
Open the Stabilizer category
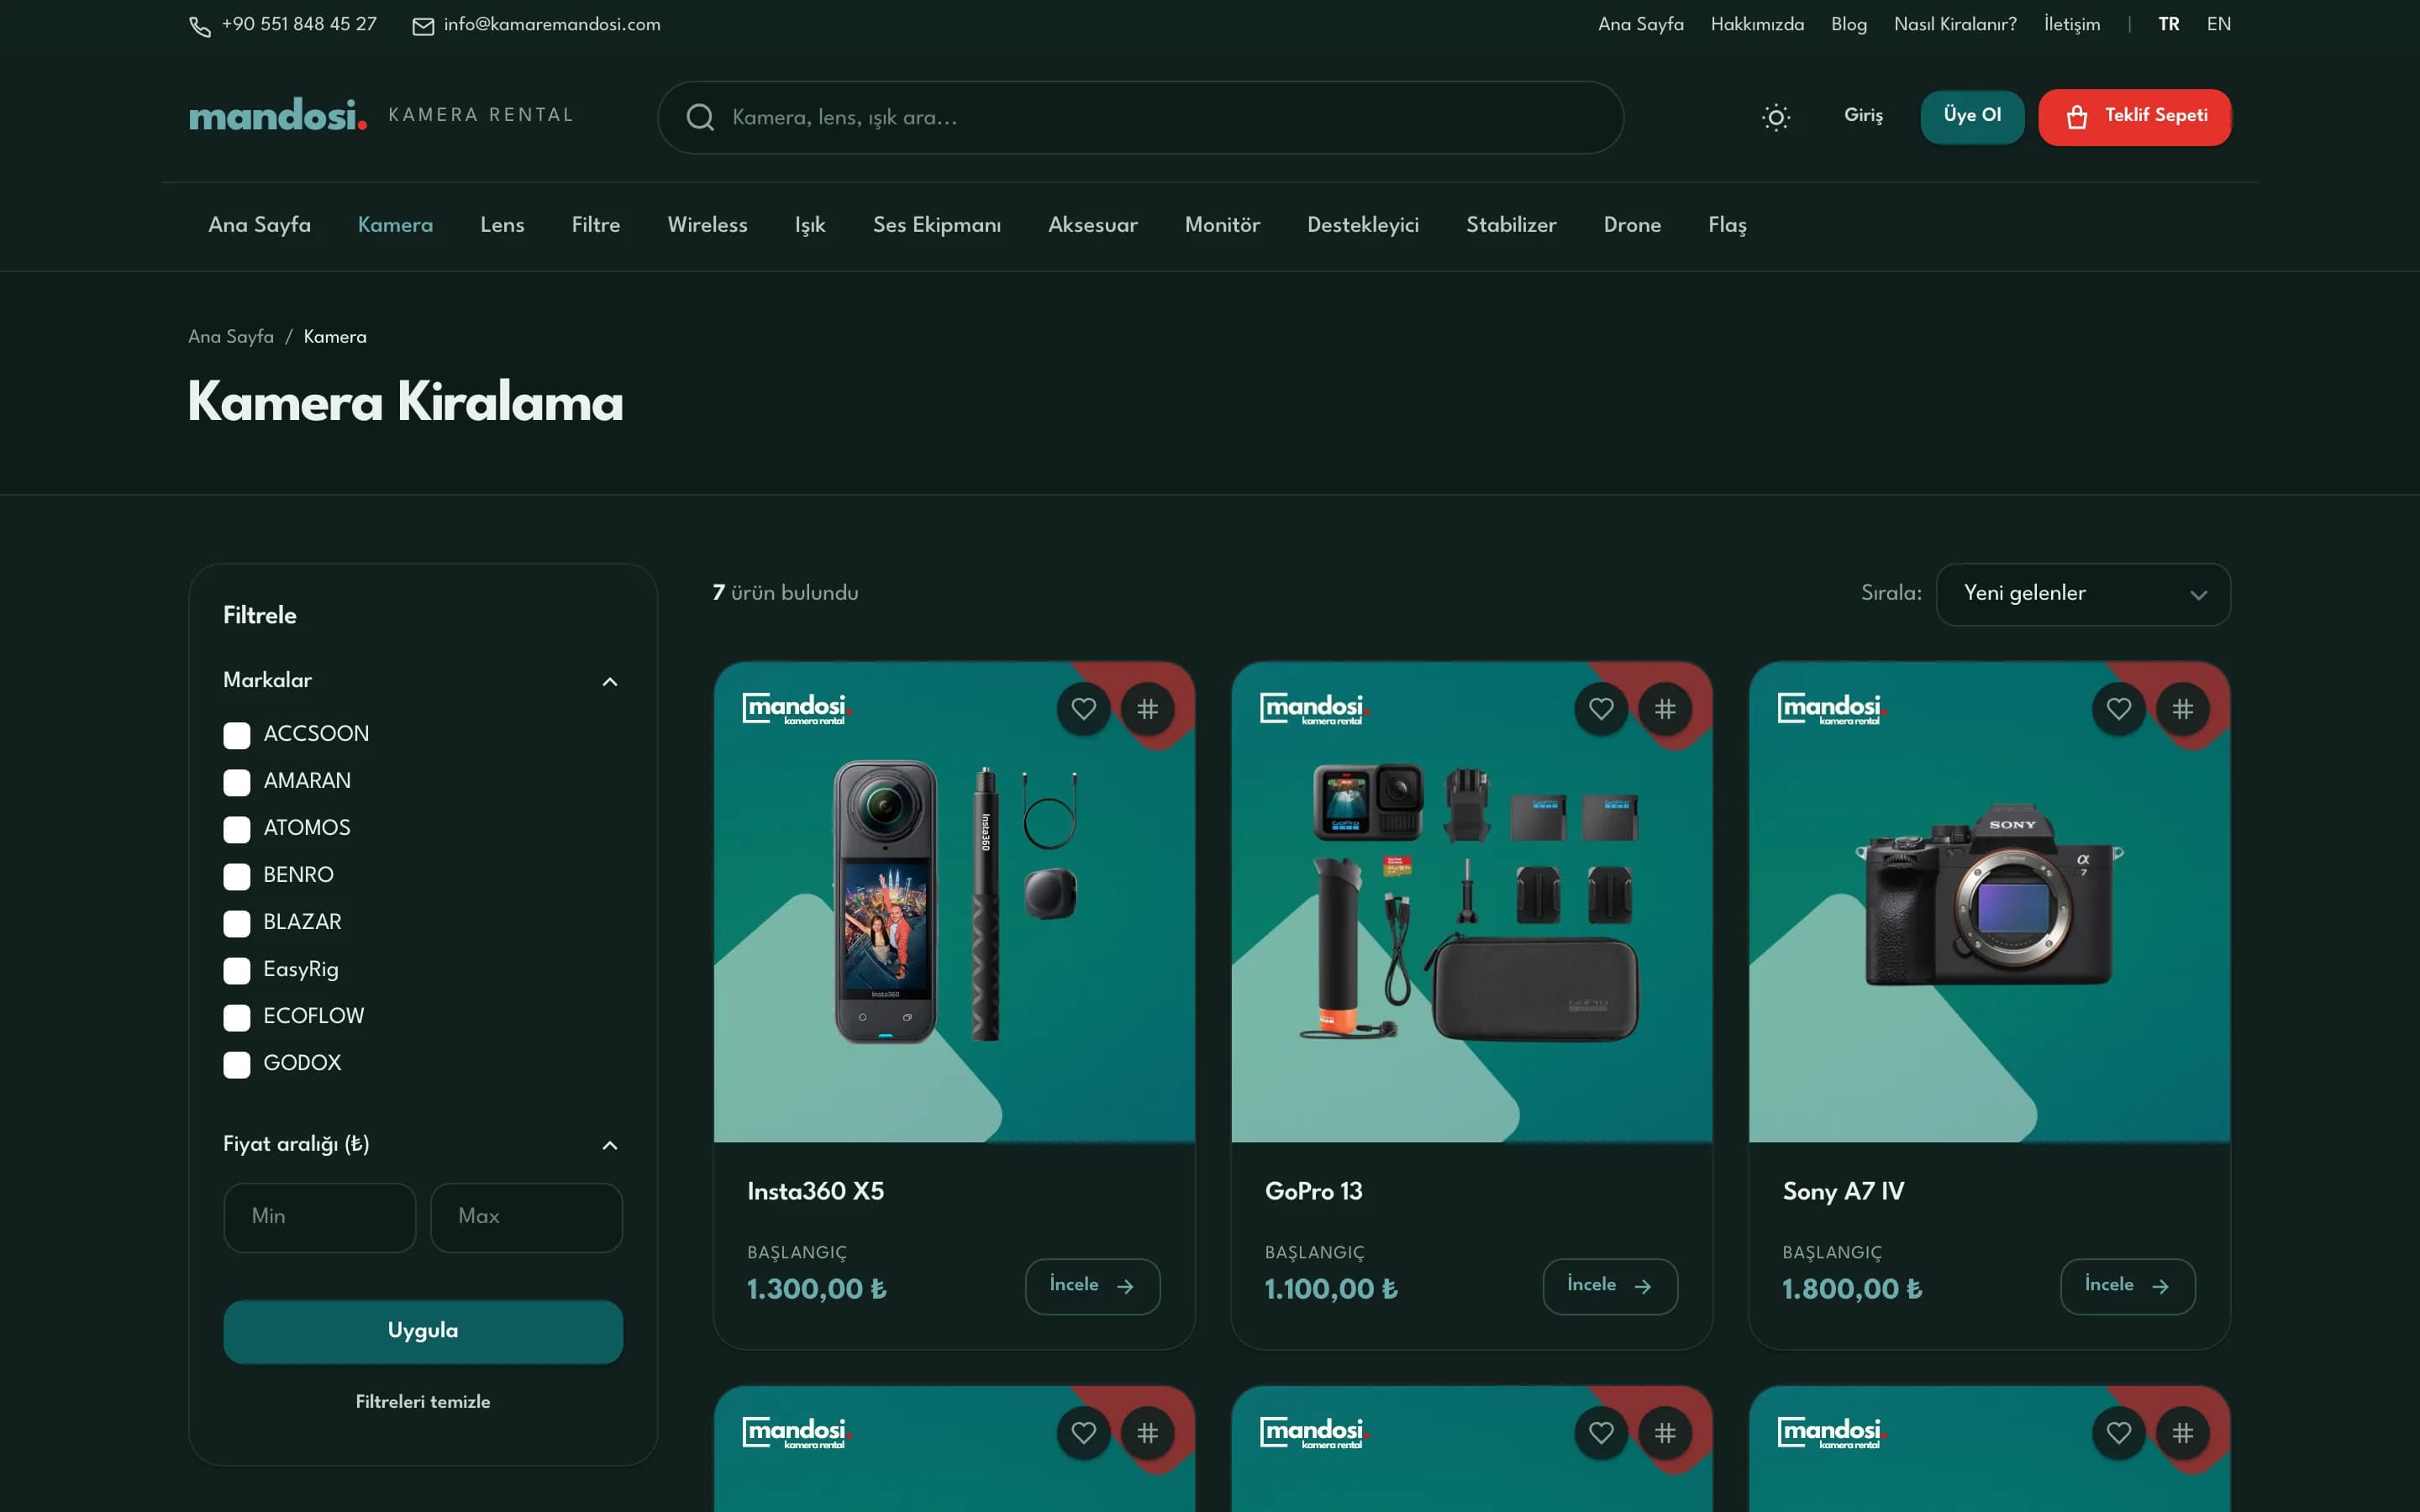(1510, 225)
